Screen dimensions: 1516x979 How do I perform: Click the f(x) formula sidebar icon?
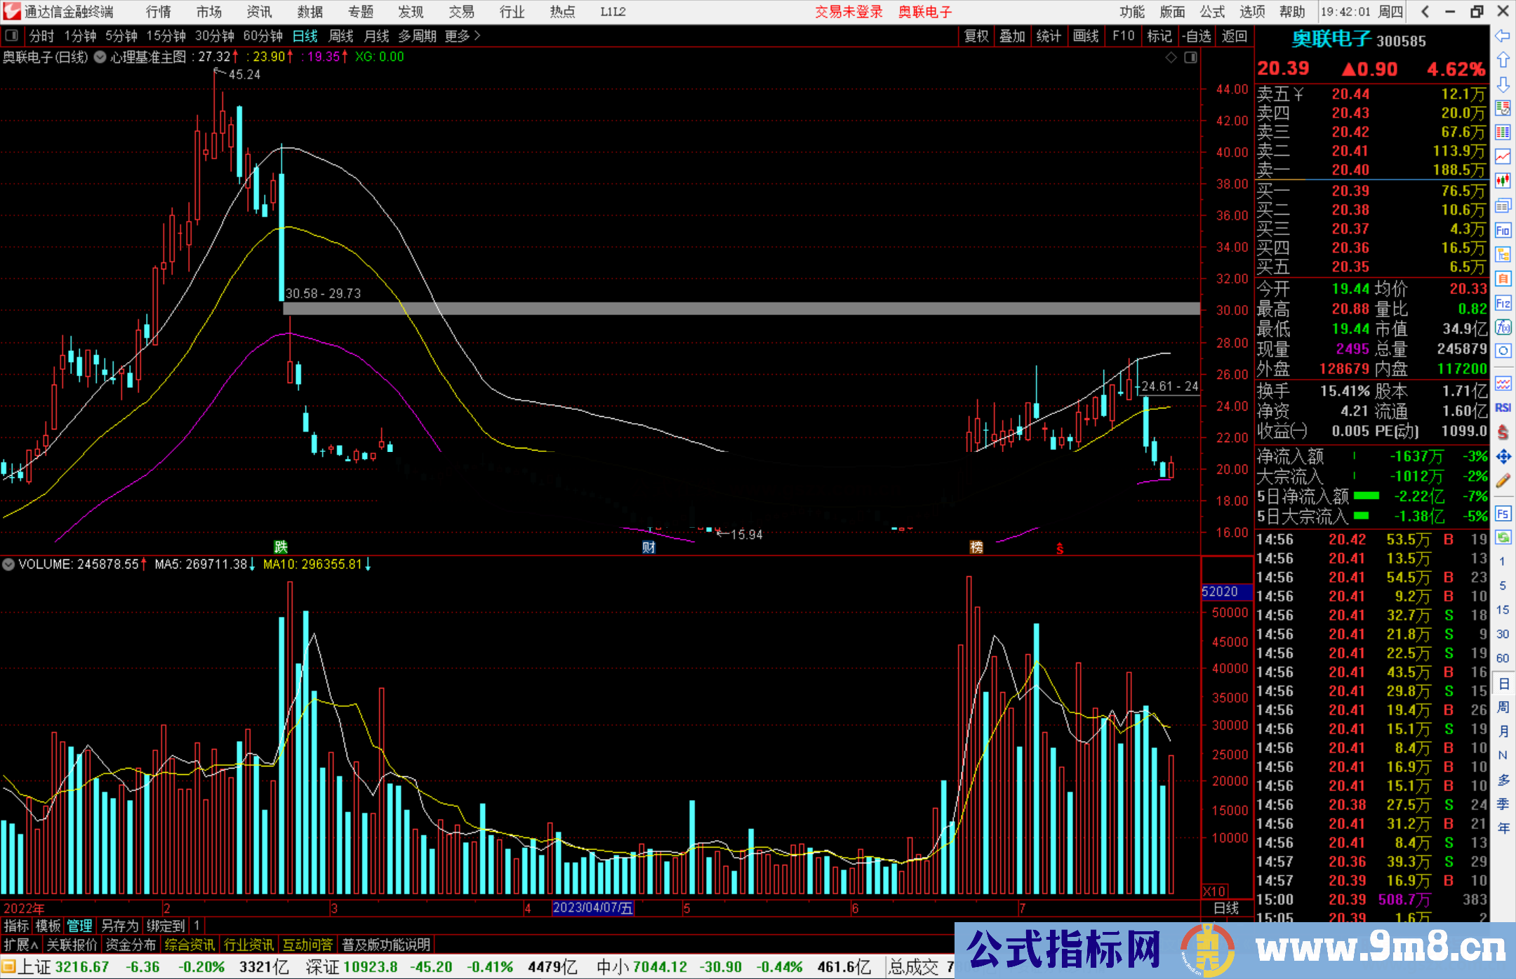click(1503, 328)
